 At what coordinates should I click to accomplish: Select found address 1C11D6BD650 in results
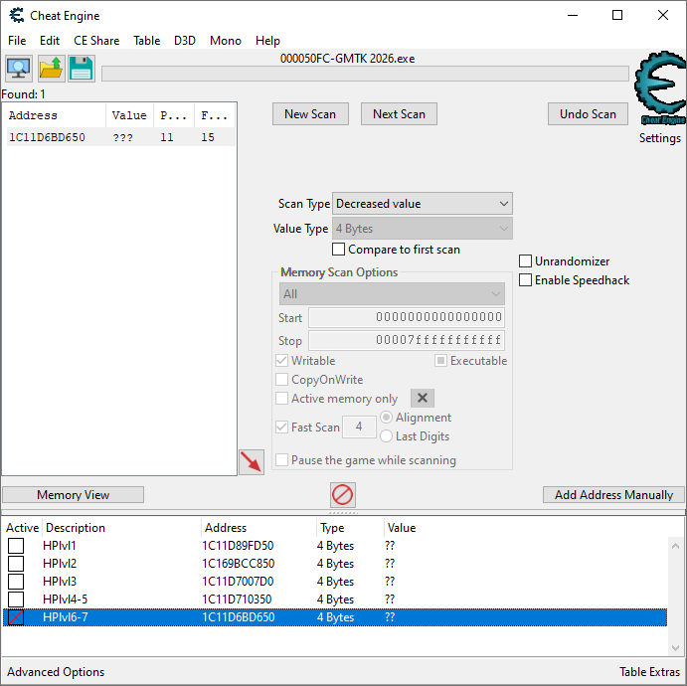[x=121, y=137]
